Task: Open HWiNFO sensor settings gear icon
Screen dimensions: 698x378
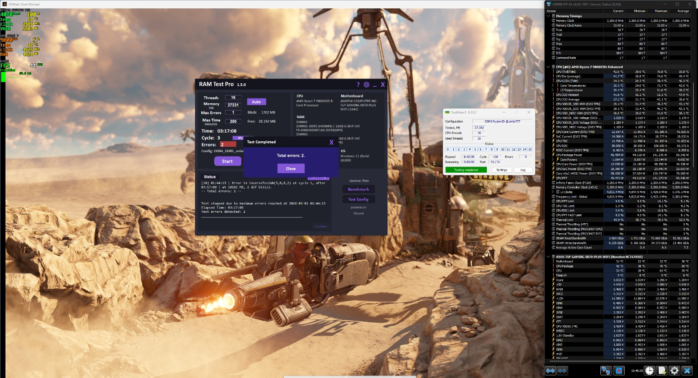Action: (x=674, y=371)
